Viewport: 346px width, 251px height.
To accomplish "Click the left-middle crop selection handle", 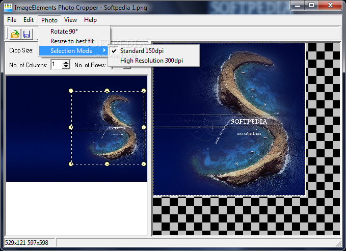I will (71, 127).
